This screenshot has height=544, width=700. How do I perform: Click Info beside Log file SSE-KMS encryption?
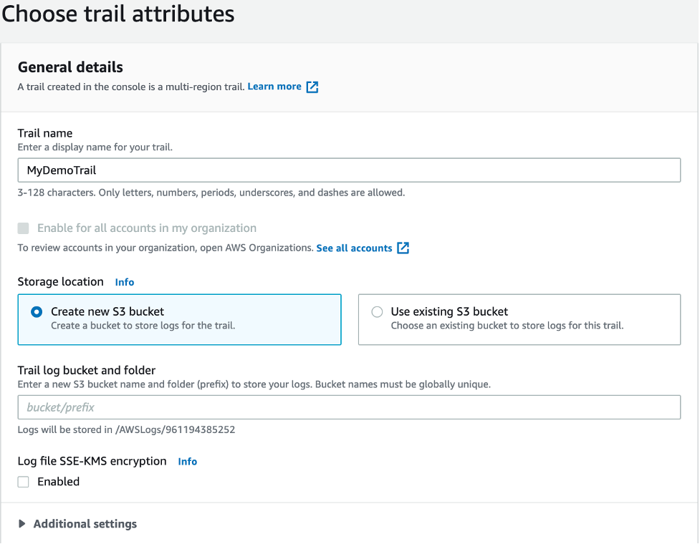(x=187, y=462)
